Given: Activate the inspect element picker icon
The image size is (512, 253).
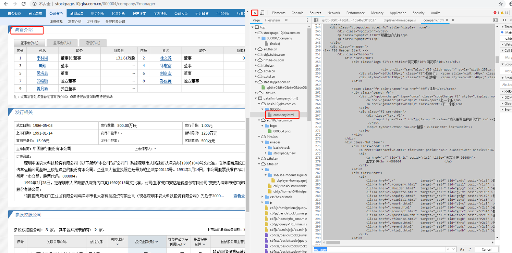Looking at the screenshot, I should click(255, 13).
